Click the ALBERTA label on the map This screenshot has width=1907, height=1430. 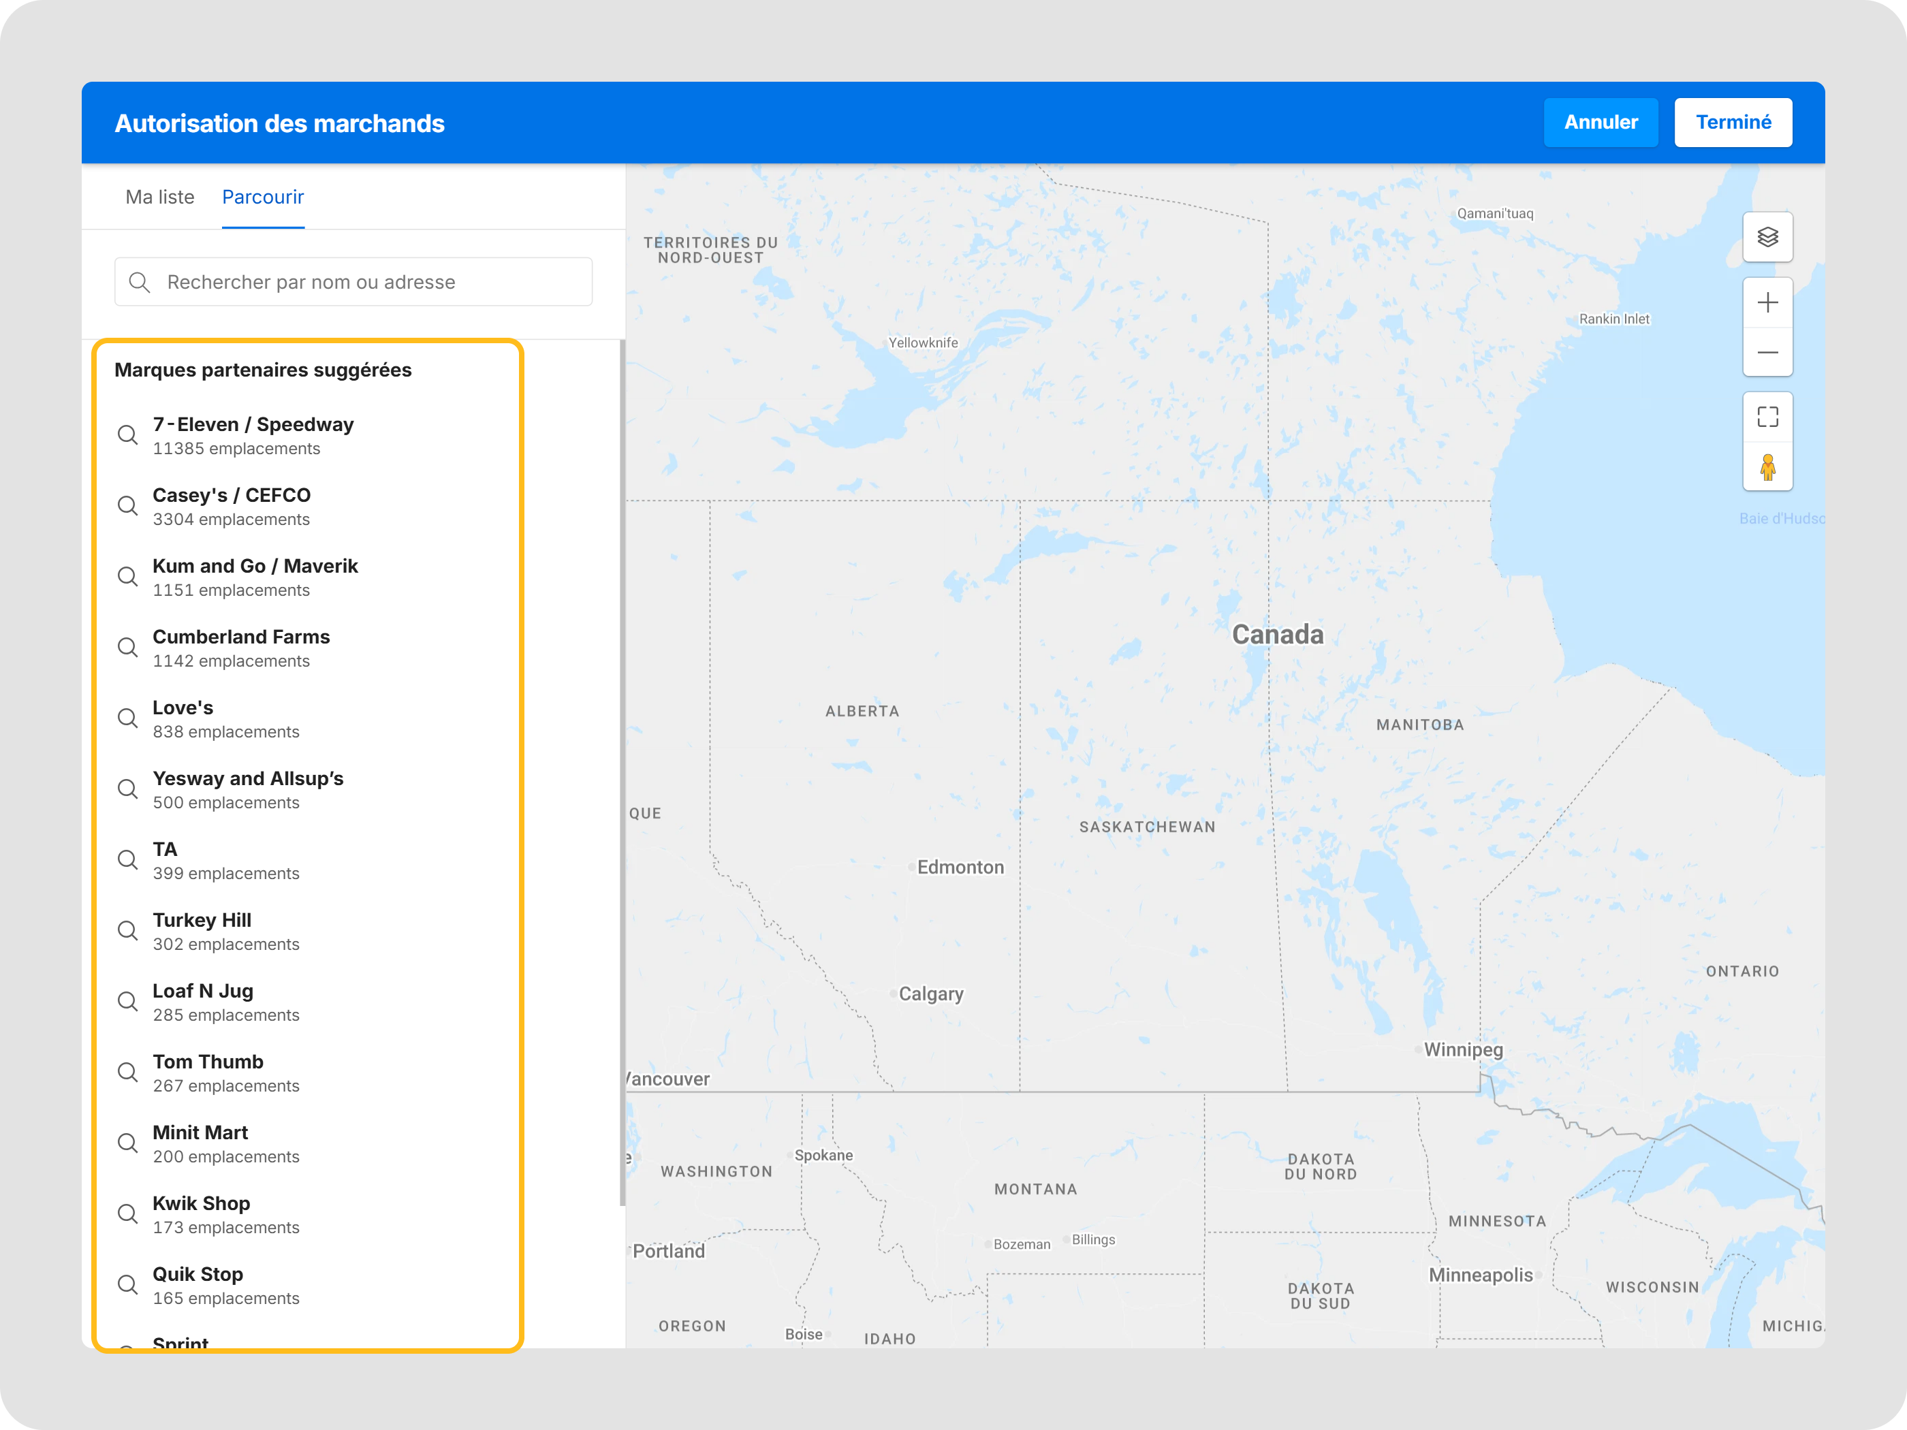point(862,711)
